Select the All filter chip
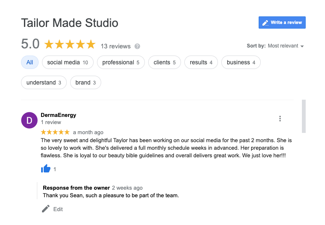 click(x=30, y=62)
